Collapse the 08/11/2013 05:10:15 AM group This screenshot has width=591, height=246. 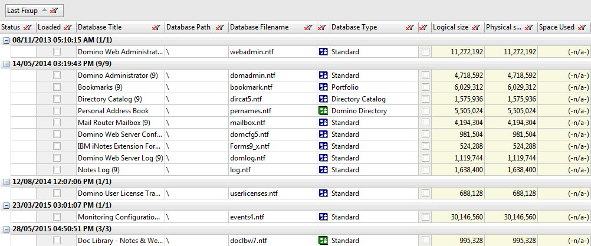(6, 40)
